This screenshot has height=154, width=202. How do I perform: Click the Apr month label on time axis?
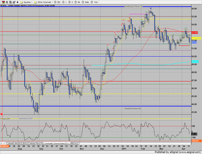point(183,149)
